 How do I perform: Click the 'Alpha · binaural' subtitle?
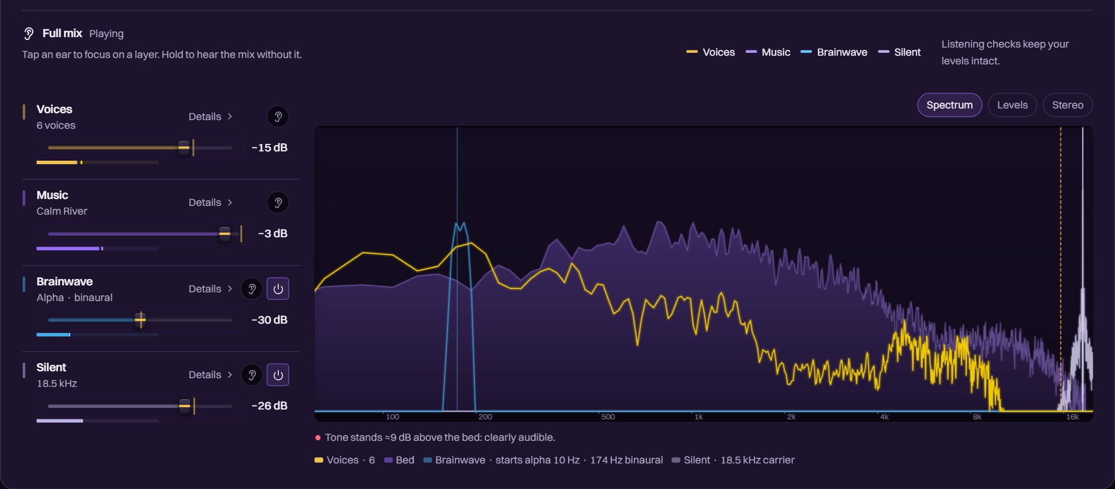pyautogui.click(x=74, y=298)
